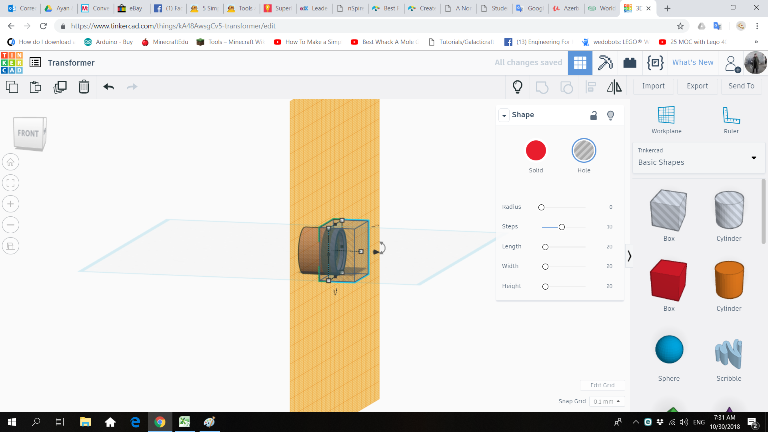
Task: Click the Home view icon
Action: [10, 162]
